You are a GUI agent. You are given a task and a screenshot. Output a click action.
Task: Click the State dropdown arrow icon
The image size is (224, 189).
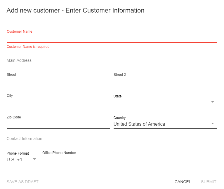pos(212,102)
